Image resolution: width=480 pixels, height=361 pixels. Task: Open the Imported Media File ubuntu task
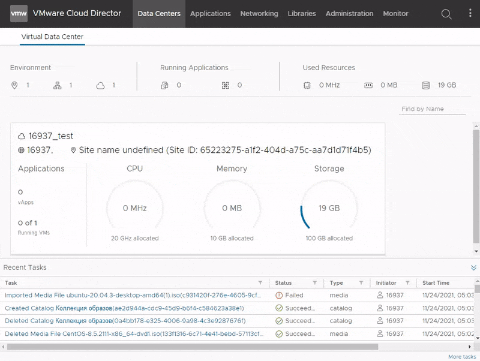coord(133,295)
